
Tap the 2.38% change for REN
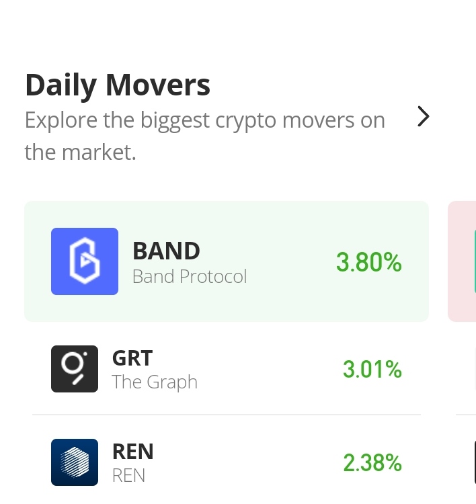tap(372, 463)
